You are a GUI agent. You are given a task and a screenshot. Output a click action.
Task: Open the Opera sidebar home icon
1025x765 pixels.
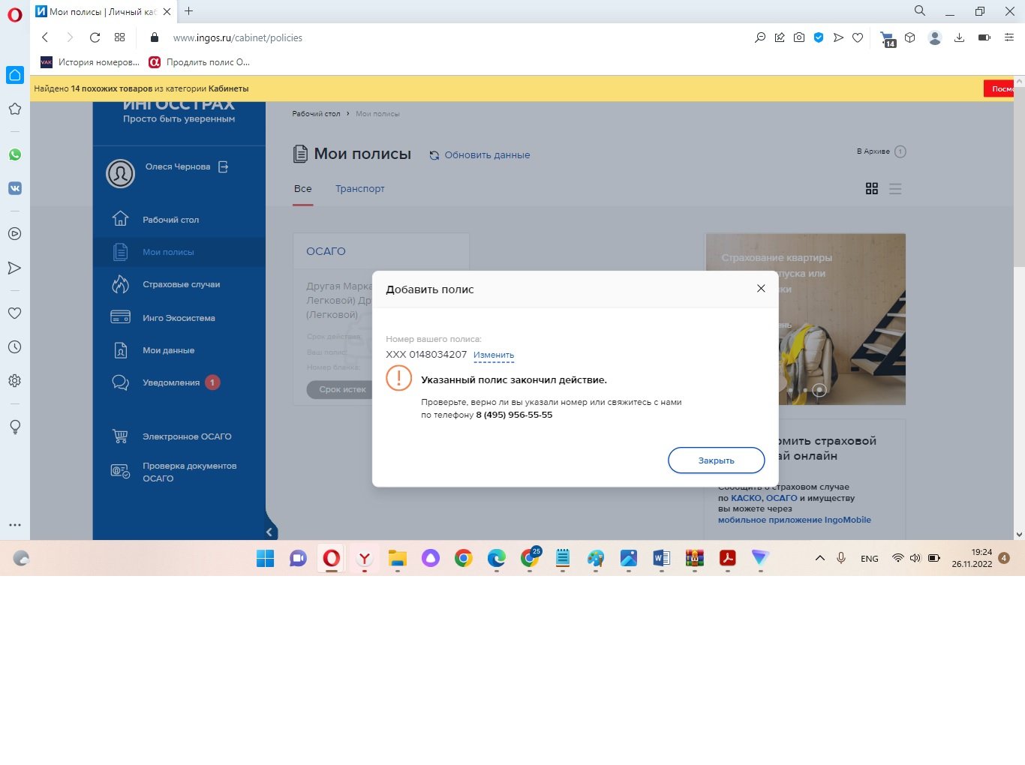click(x=15, y=75)
